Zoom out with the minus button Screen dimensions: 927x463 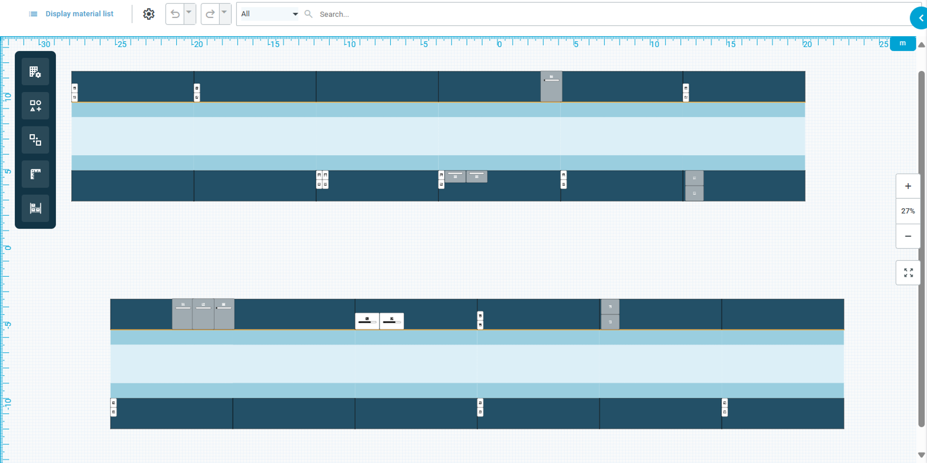point(908,236)
